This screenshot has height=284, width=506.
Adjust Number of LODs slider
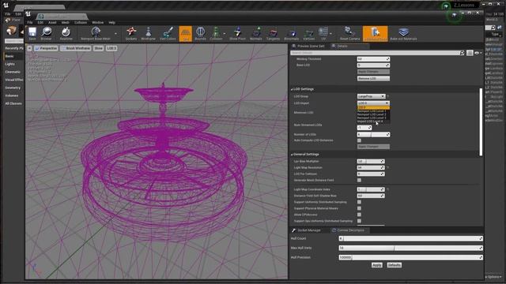click(373, 134)
